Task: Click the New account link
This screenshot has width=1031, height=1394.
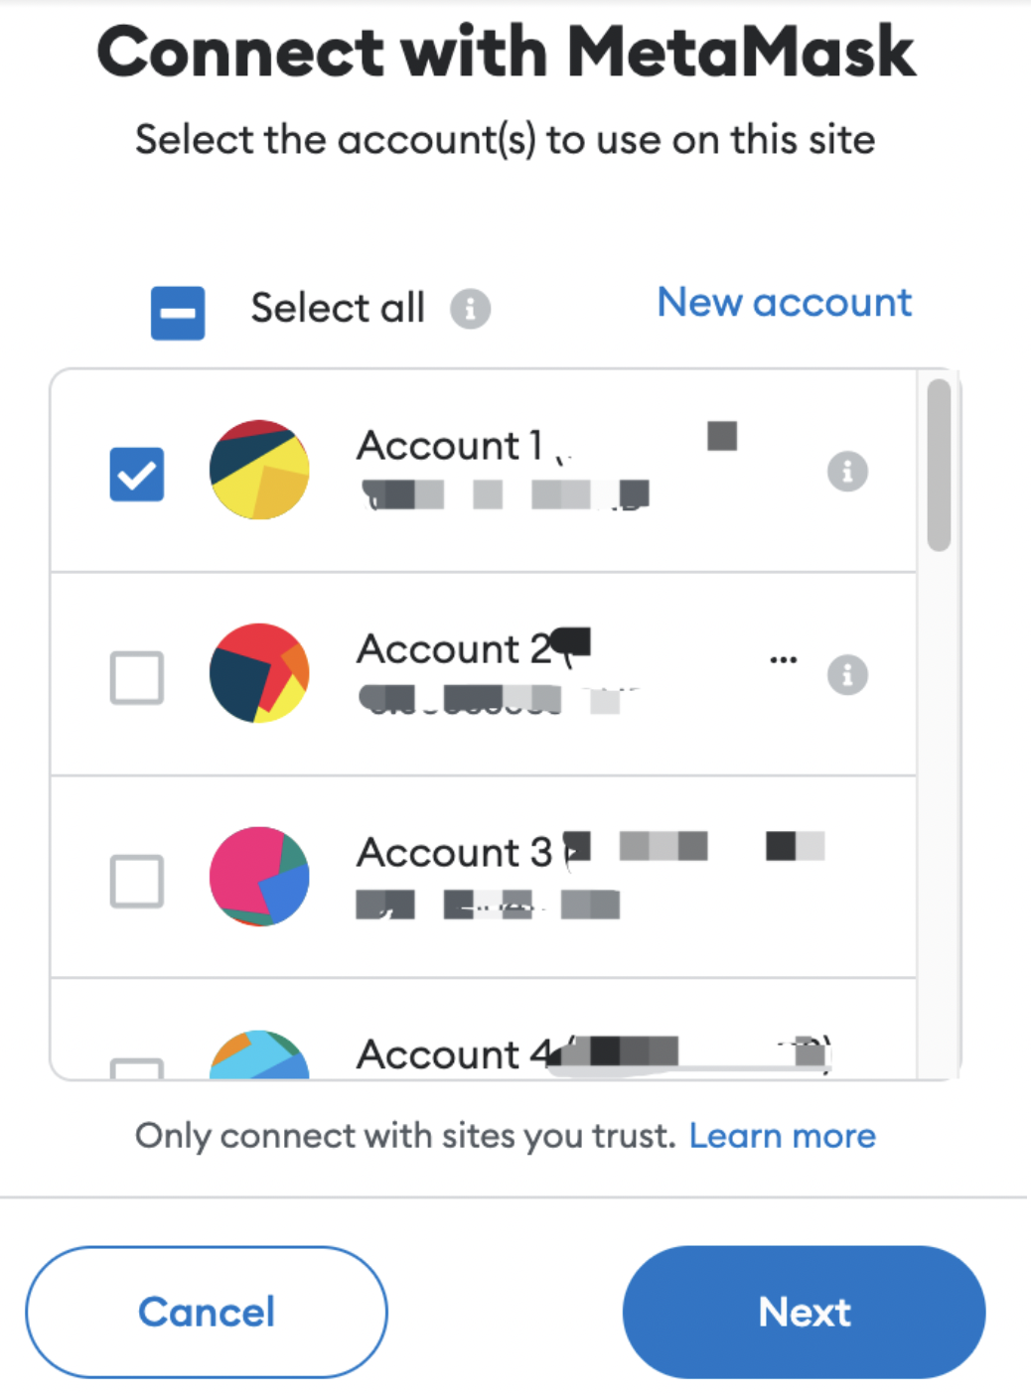Action: coord(784,303)
